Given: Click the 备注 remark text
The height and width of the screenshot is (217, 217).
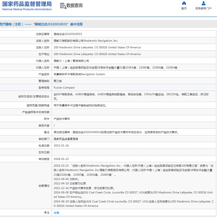Looking at the screenshot, I should [117, 132].
